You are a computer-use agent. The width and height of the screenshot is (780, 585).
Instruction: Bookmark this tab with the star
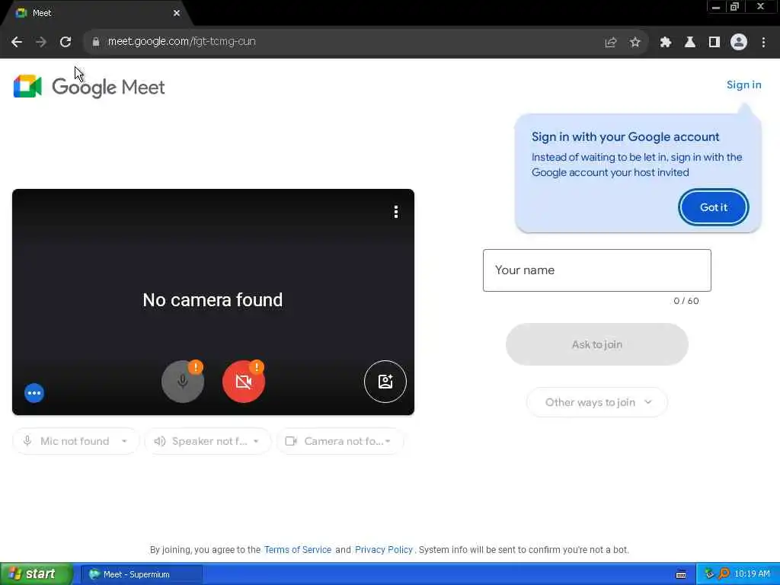point(635,43)
